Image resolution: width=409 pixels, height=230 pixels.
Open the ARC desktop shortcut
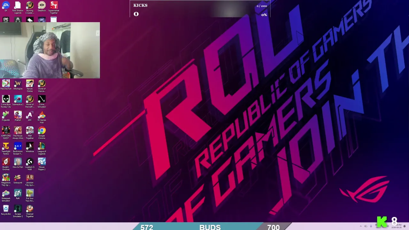pos(30,117)
